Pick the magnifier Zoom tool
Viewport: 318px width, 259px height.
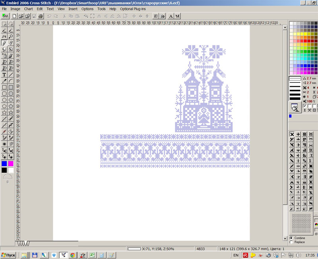coord(11,37)
